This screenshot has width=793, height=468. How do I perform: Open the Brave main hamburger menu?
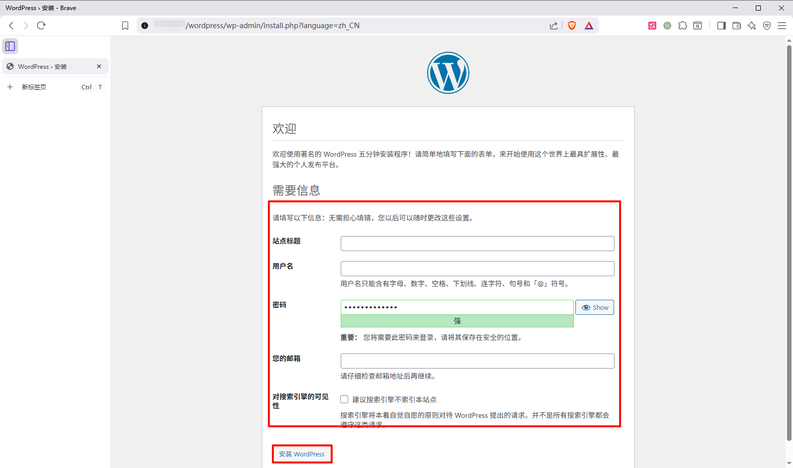click(782, 26)
